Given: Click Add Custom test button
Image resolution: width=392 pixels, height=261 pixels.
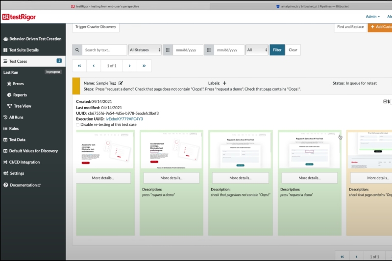Looking at the screenshot, I should (380, 27).
